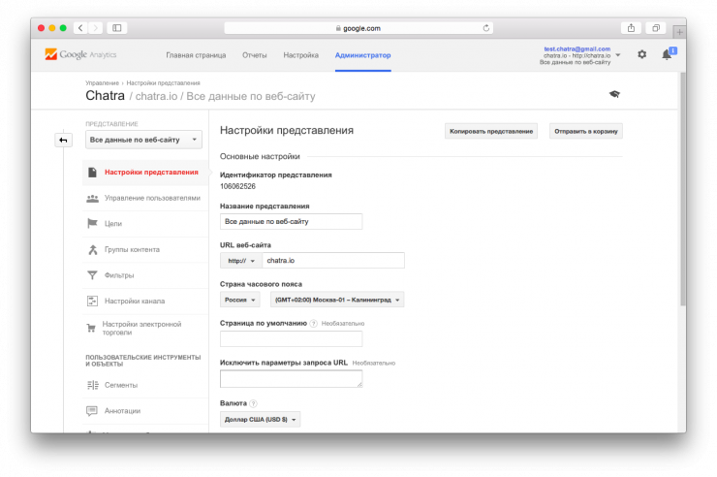This screenshot has width=717, height=477.
Task: Click the back arrow button in sidebar
Action: click(x=63, y=141)
